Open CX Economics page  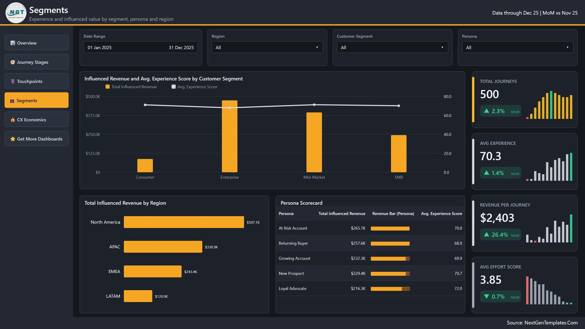coord(37,120)
